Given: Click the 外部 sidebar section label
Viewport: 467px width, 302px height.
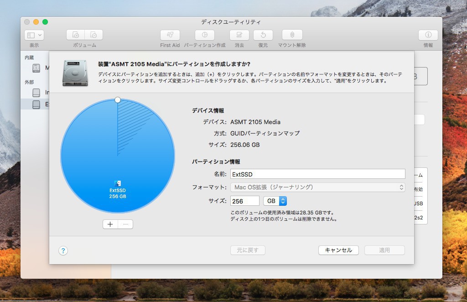Looking at the screenshot, I should (x=29, y=82).
